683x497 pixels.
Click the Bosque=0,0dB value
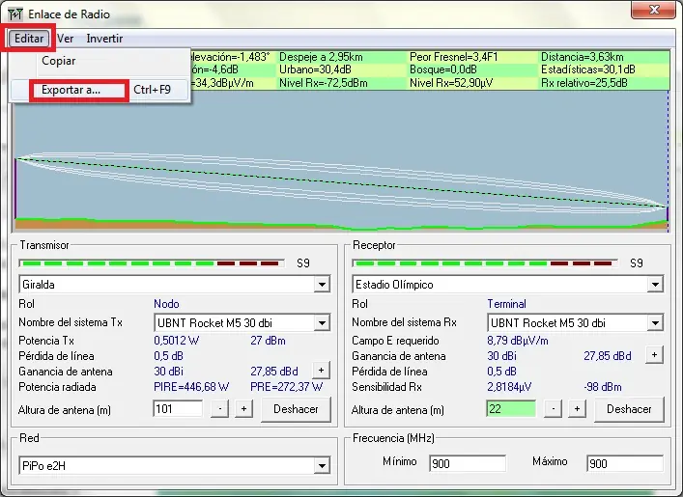click(x=443, y=69)
